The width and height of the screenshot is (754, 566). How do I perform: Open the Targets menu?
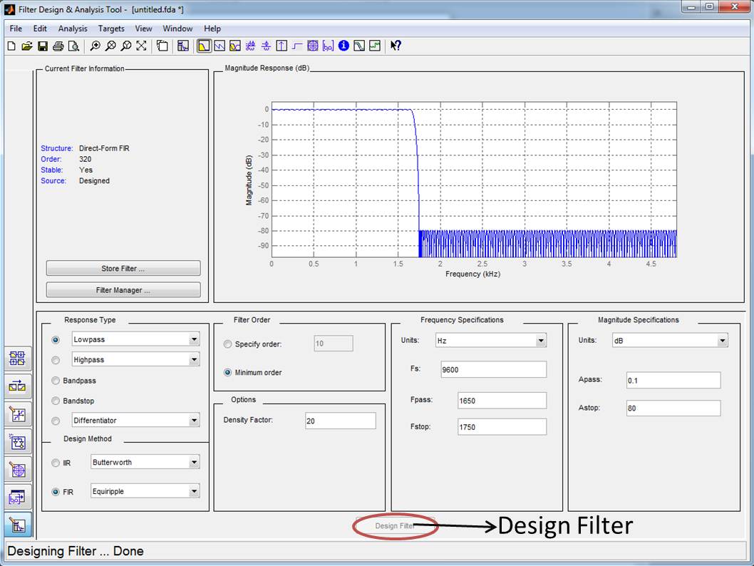click(111, 29)
